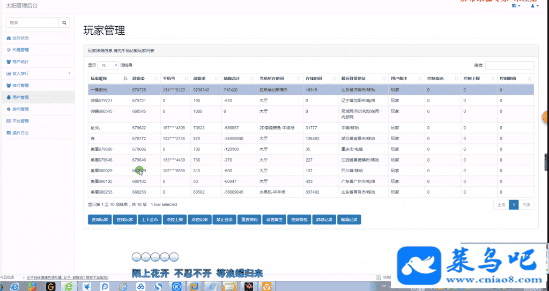This screenshot has width=549, height=291.
Task: Open 运行状态 in the sidebar
Action: [20, 38]
